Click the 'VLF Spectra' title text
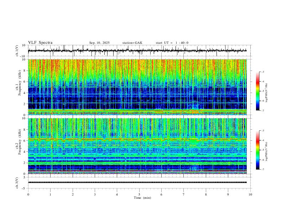 coord(40,43)
